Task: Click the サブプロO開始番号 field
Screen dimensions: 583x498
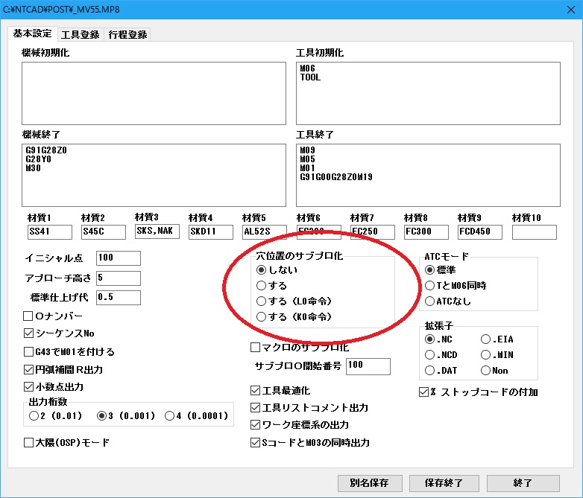Action: 368,366
